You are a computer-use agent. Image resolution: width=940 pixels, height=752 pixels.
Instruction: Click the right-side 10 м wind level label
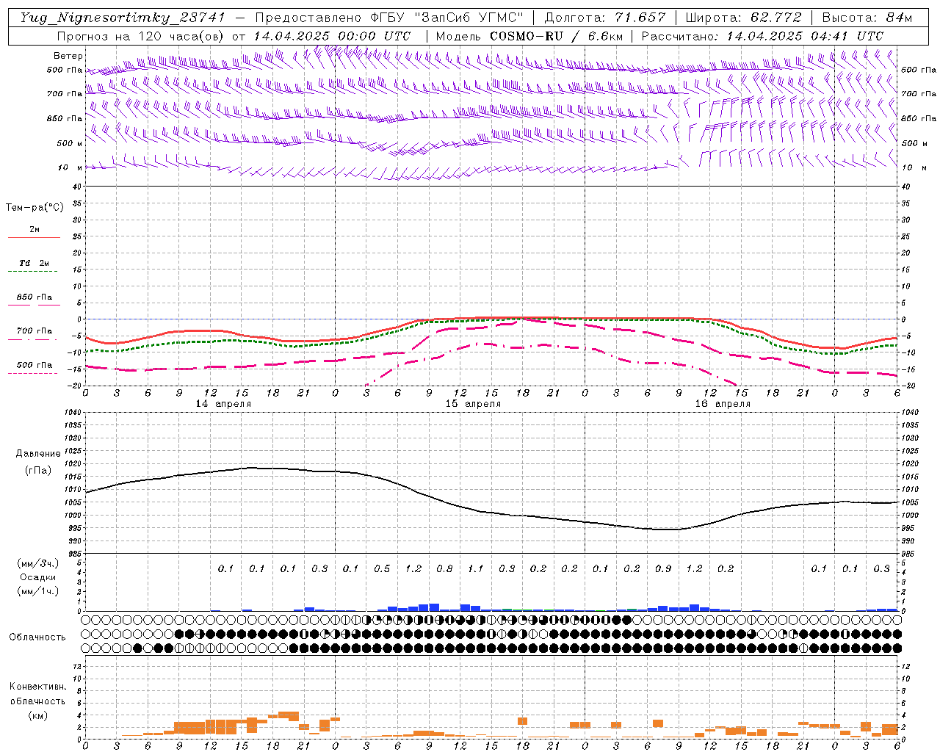click(x=915, y=167)
